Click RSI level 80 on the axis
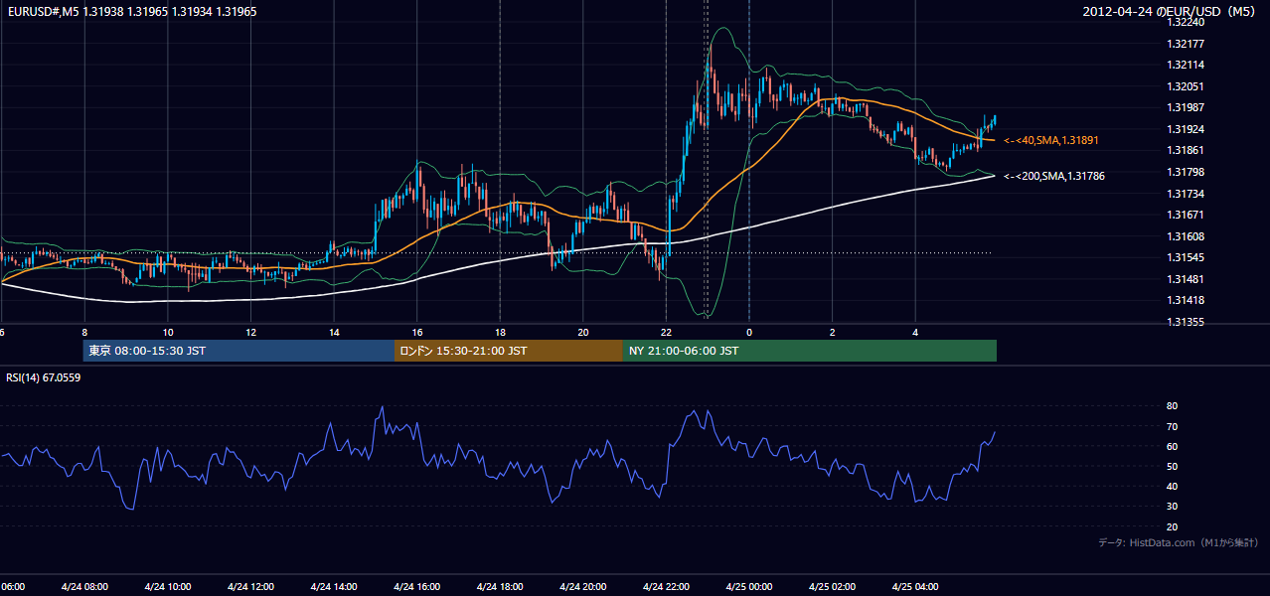The width and height of the screenshot is (1270, 596). pyautogui.click(x=1172, y=406)
